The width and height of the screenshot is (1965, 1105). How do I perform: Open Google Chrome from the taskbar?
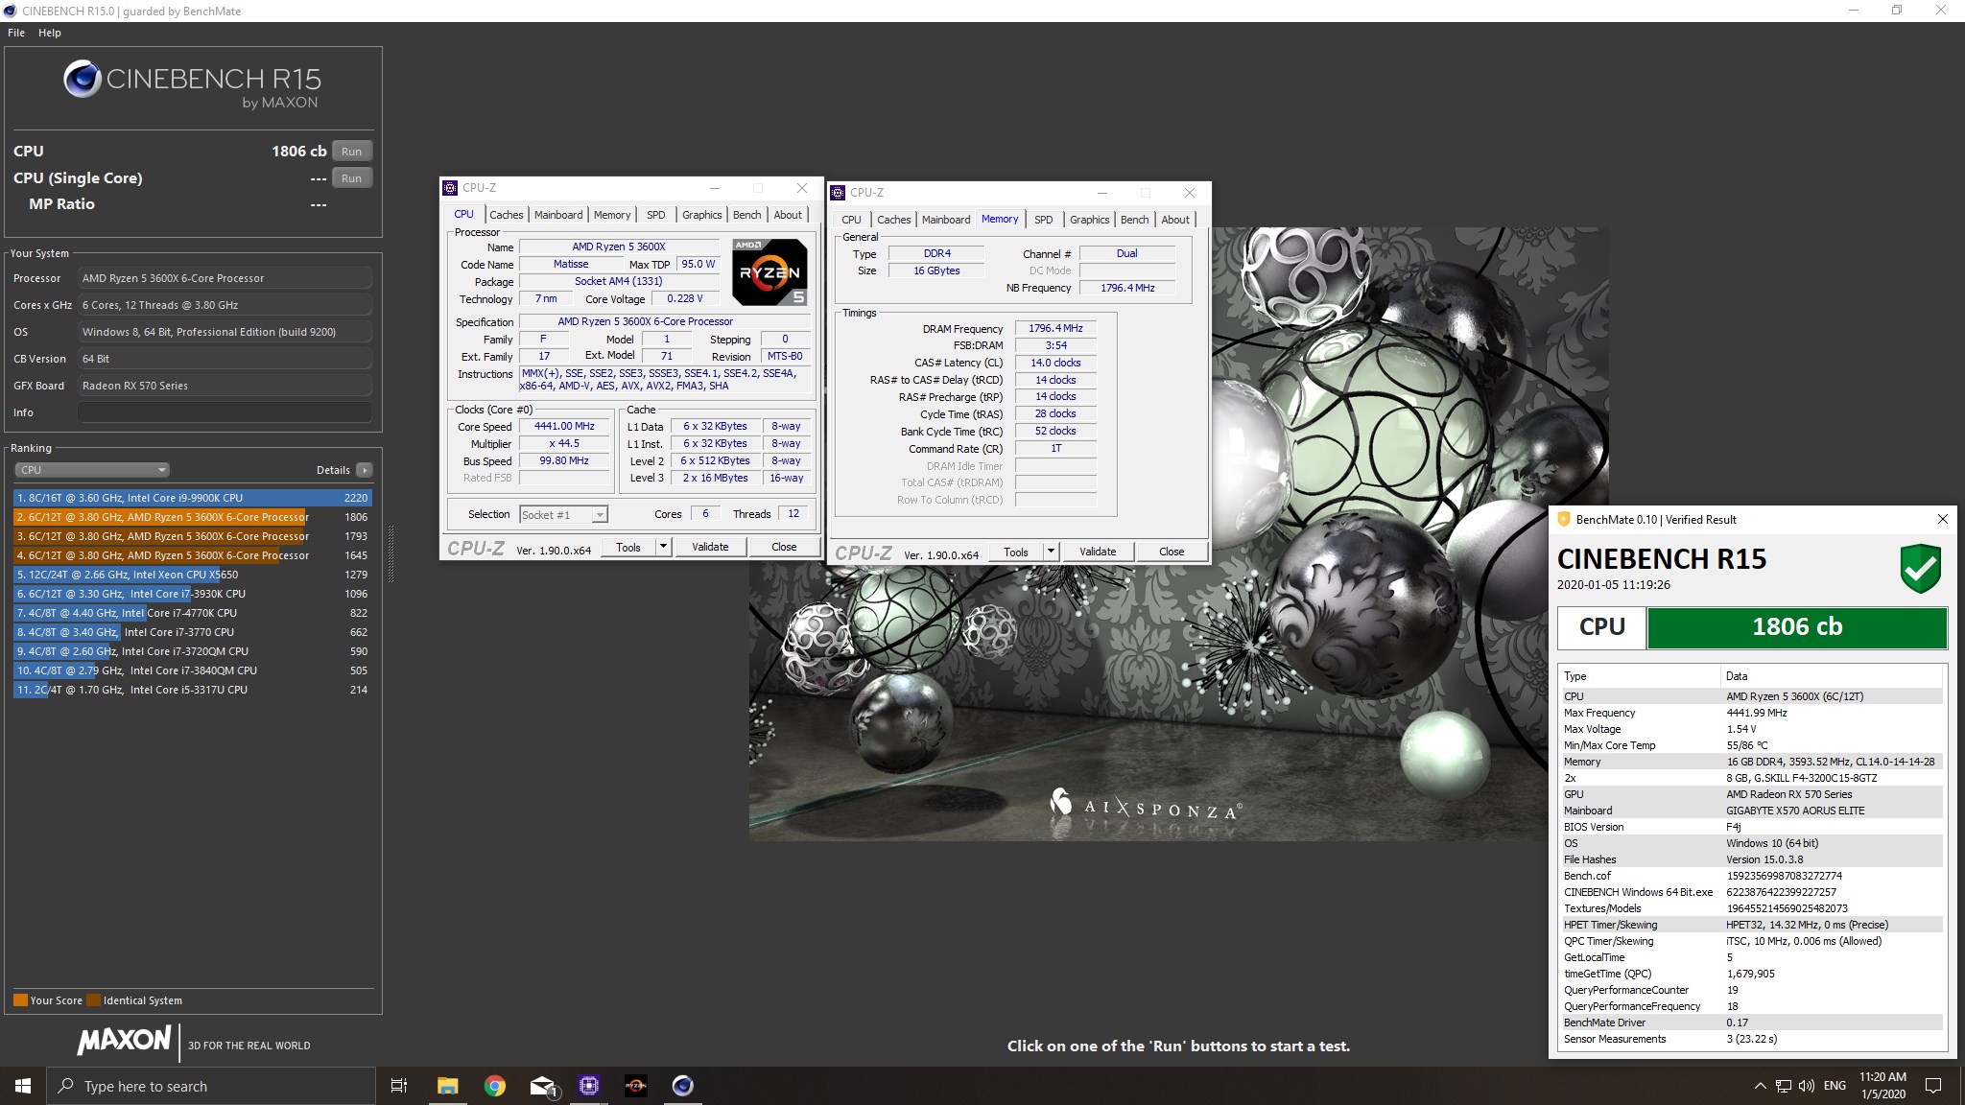(x=495, y=1086)
